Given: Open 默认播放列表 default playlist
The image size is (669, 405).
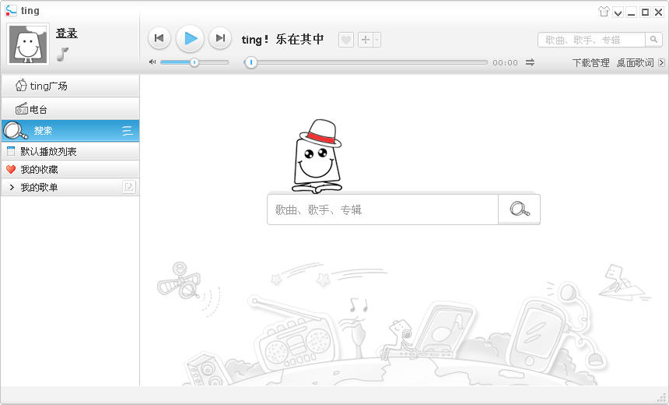Looking at the screenshot, I should pos(70,151).
